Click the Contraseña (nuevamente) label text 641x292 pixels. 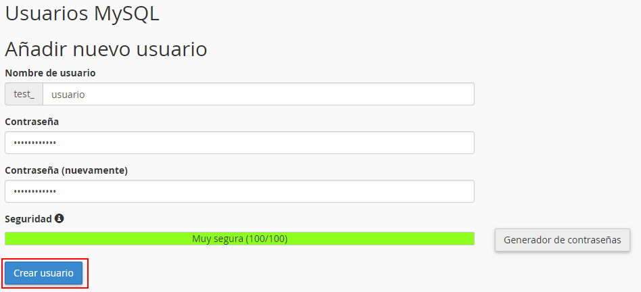click(66, 170)
